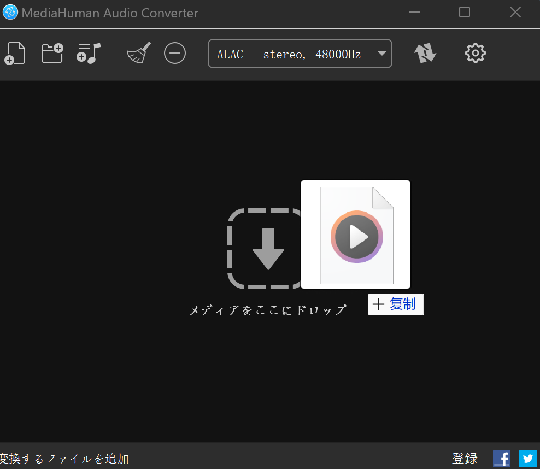Click the add file icon

click(x=15, y=54)
